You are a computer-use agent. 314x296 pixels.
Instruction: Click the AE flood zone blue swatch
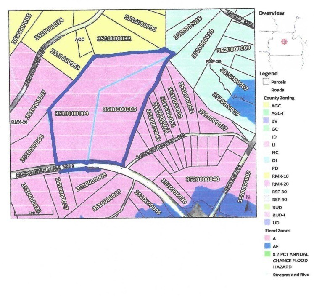[266, 247]
